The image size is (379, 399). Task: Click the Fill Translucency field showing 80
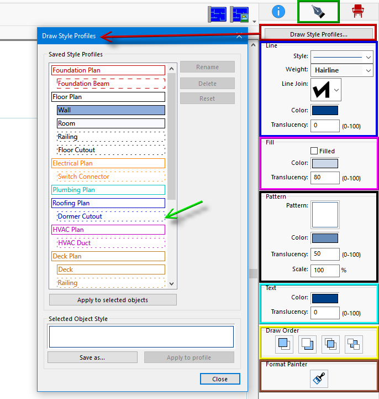click(325, 177)
